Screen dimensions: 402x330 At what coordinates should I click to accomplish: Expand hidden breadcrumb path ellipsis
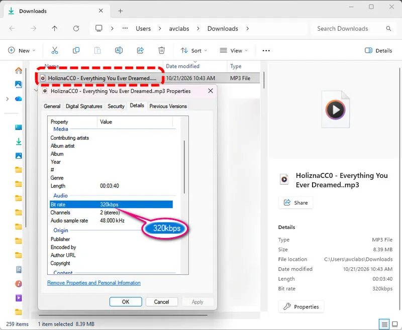[125, 29]
